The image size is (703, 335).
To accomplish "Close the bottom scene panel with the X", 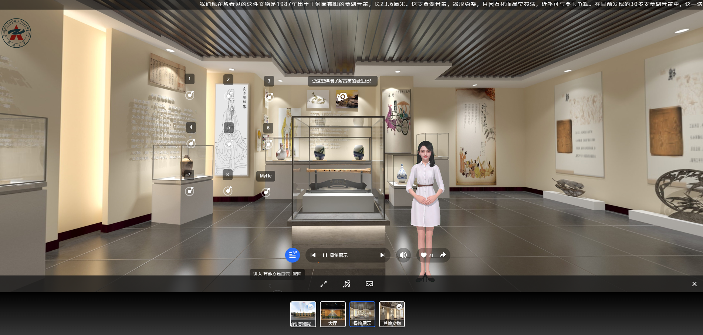I will [x=694, y=284].
